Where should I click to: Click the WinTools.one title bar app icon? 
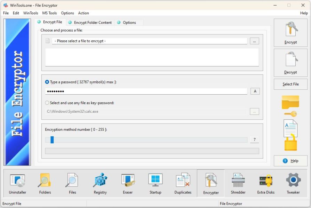point(6,5)
